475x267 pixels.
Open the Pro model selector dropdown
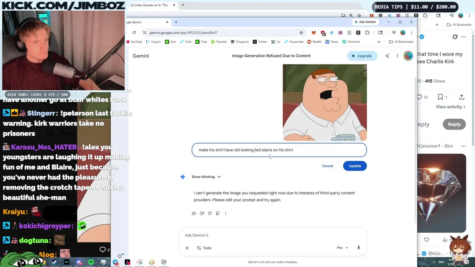(x=342, y=248)
